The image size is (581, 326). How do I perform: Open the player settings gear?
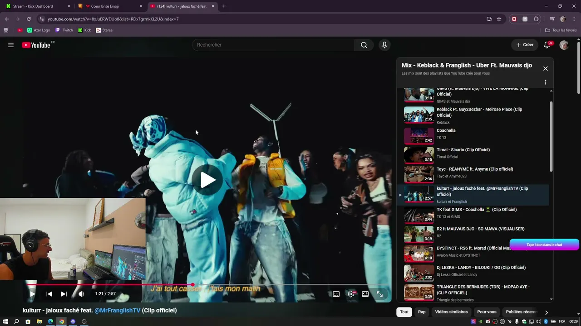(351, 294)
